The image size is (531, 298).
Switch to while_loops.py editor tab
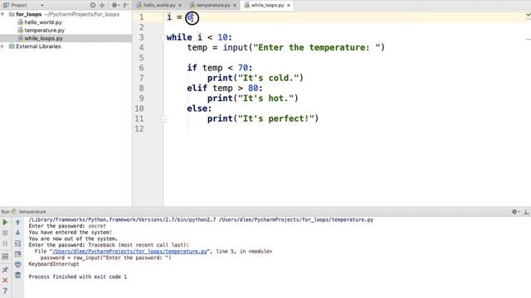click(267, 5)
